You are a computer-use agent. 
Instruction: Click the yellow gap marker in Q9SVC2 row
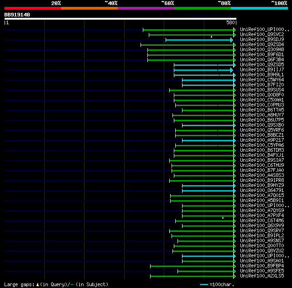(x=211, y=37)
